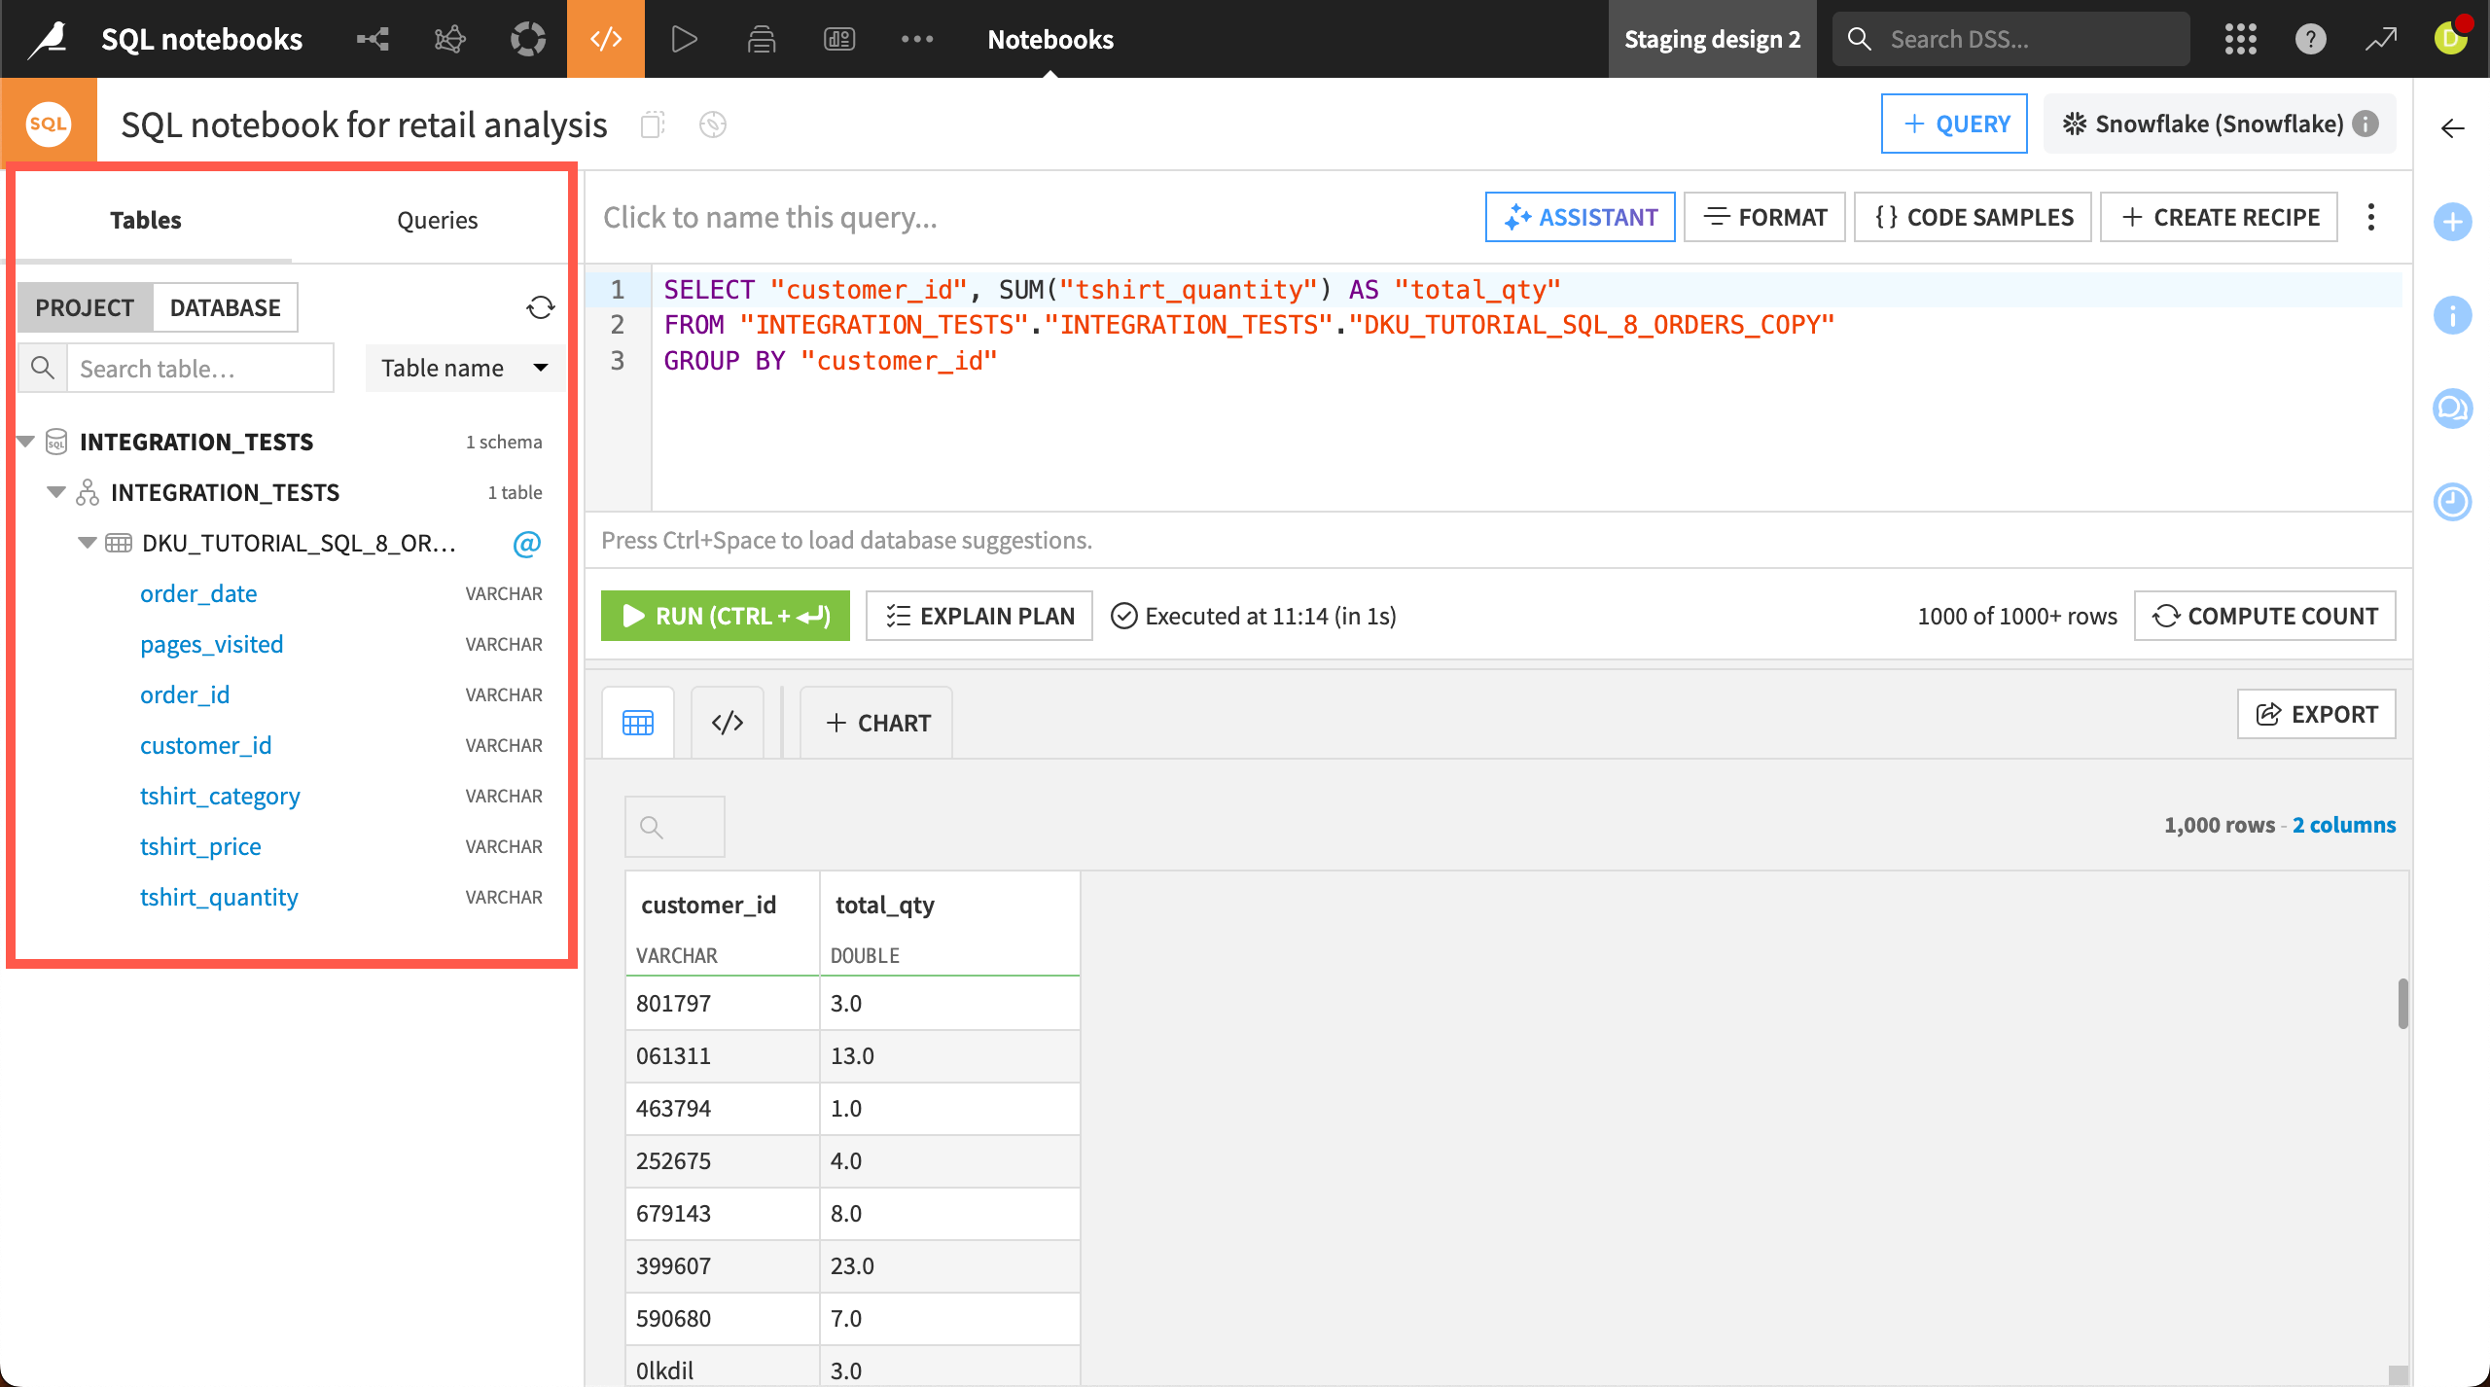Screen dimensions: 2490x1387
Task: Open the Table name sort dropdown
Action: pos(465,368)
